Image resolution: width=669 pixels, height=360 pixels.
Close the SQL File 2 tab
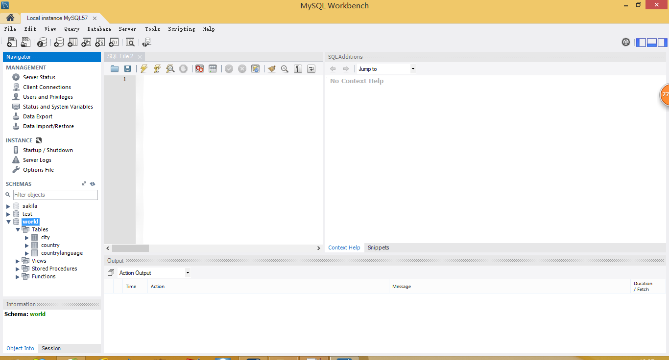point(140,57)
